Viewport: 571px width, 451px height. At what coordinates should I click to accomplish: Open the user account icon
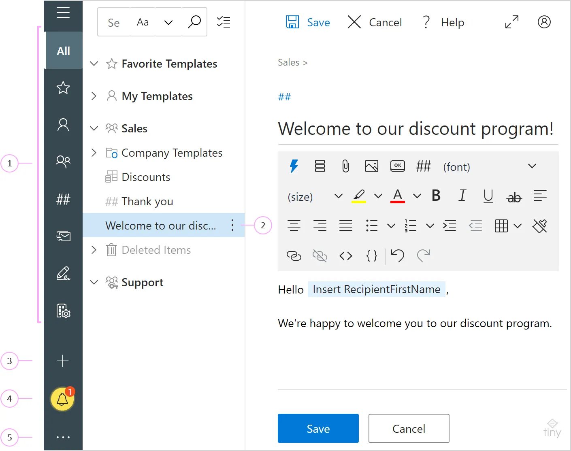pyautogui.click(x=544, y=22)
